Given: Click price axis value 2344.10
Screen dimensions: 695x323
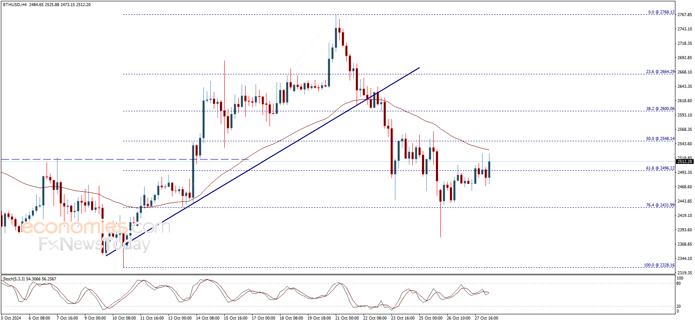Looking at the screenshot, I should point(685,259).
